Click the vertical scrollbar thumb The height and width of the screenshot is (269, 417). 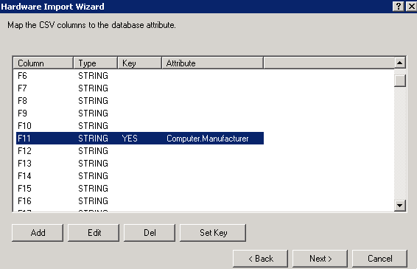pos(400,80)
